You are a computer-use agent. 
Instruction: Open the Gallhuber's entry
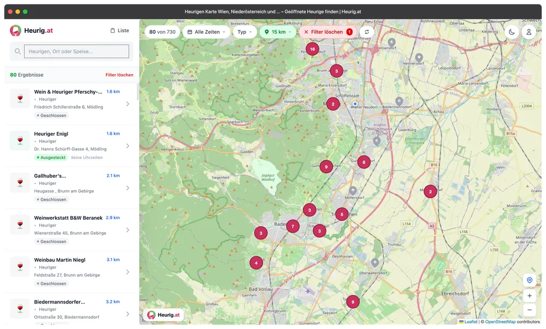pyautogui.click(x=72, y=187)
